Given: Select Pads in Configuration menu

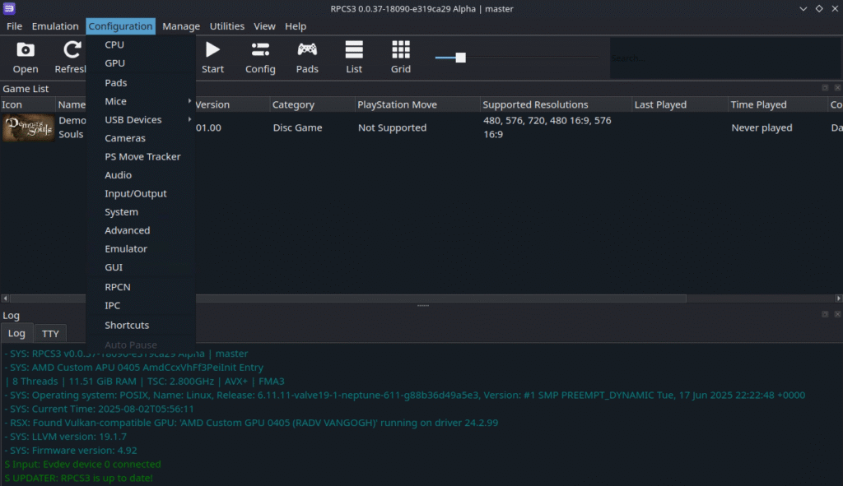Looking at the screenshot, I should click(x=141, y=83).
